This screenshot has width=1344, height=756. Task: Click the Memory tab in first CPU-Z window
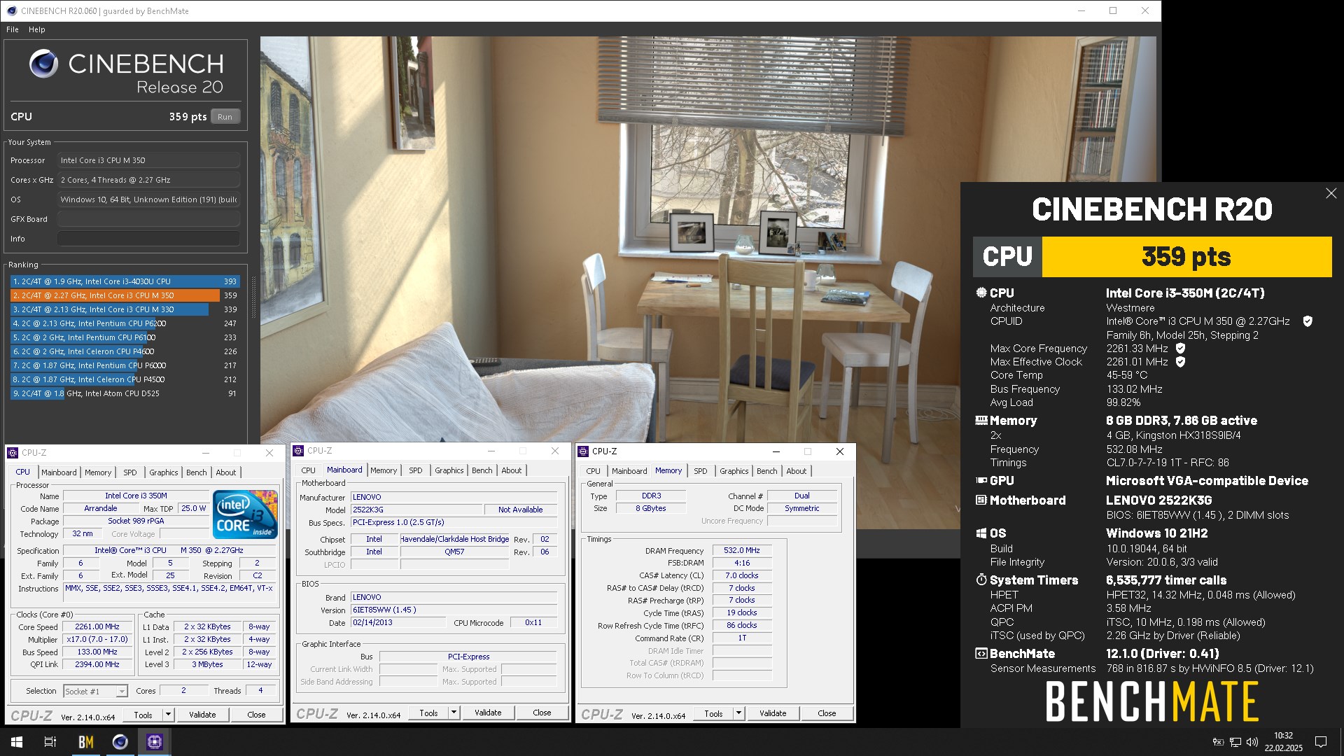click(98, 472)
